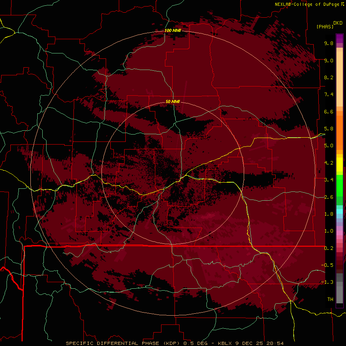The width and height of the screenshot is (346, 346).
Task: Click the 4.2 scale value
Action: coord(329,163)
